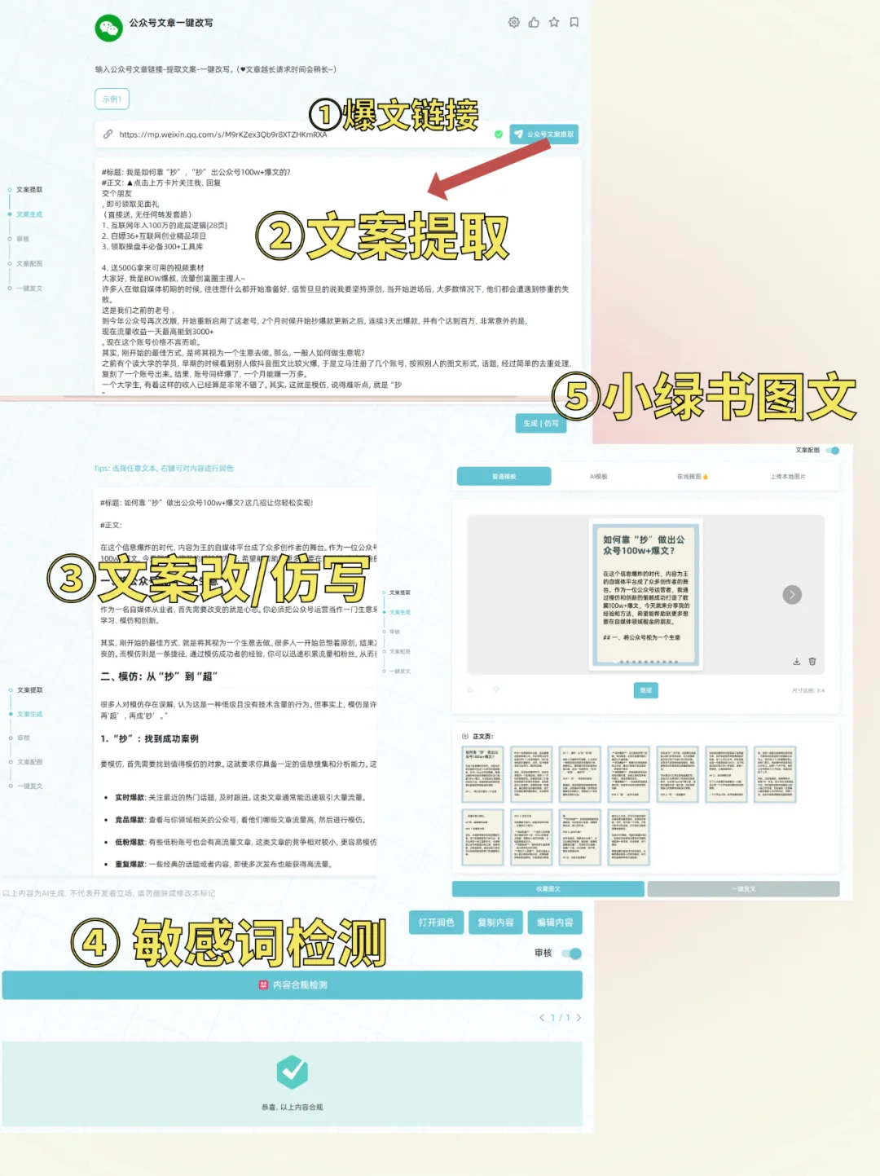Image resolution: width=880 pixels, height=1176 pixels.
Task: Disable the 审核 toggle near bottom
Action: coord(570,952)
